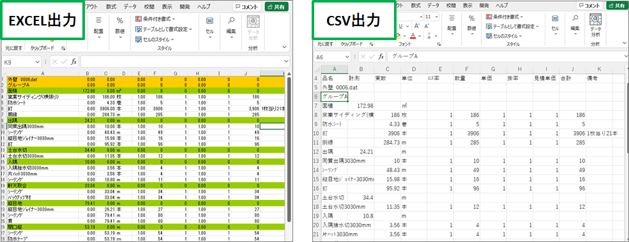
Task: Click 共有 button in CSV出力 window
Action: coord(618,5)
